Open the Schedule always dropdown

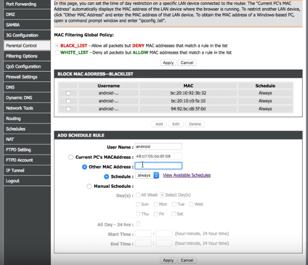(x=147, y=175)
